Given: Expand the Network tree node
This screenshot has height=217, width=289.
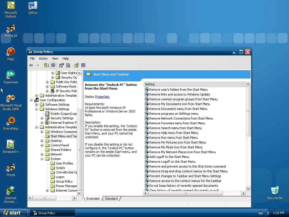Looking at the screenshot, I should pos(42,155).
